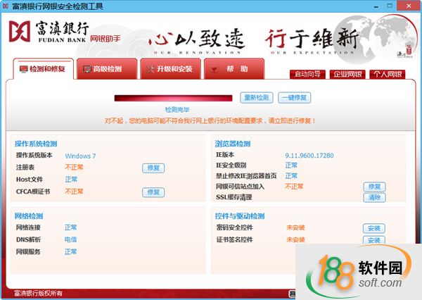The image size is (422, 300).
Task: Open the 检测和修复 tab
Action: click(x=43, y=69)
